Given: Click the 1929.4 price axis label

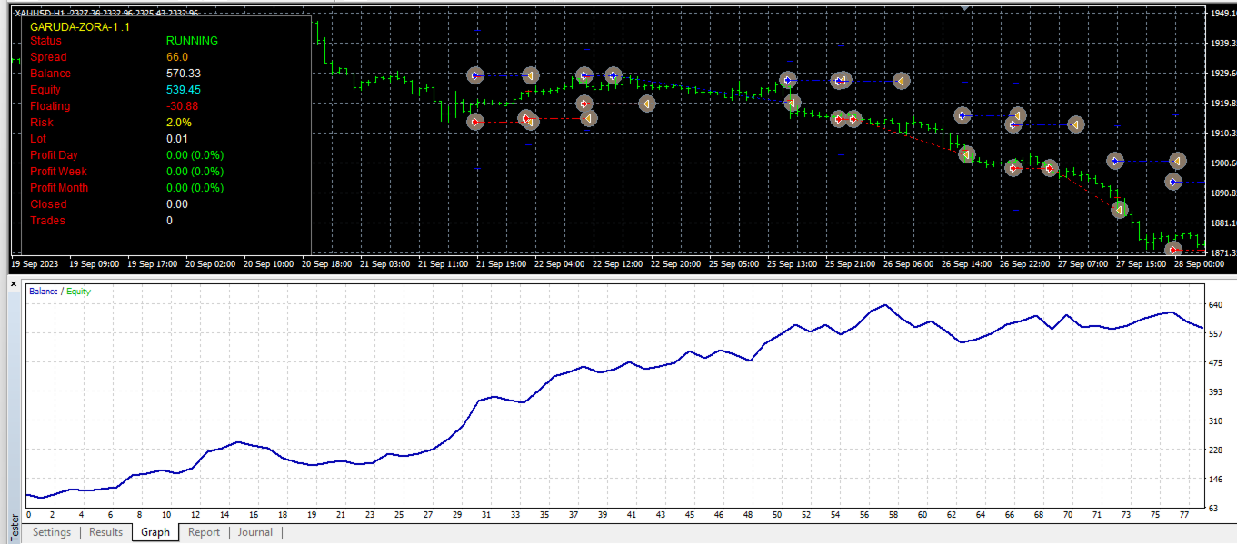Looking at the screenshot, I should (x=1222, y=74).
